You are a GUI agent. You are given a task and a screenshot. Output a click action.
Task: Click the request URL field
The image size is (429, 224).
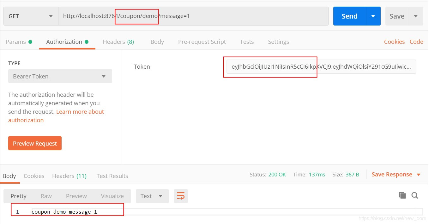193,16
